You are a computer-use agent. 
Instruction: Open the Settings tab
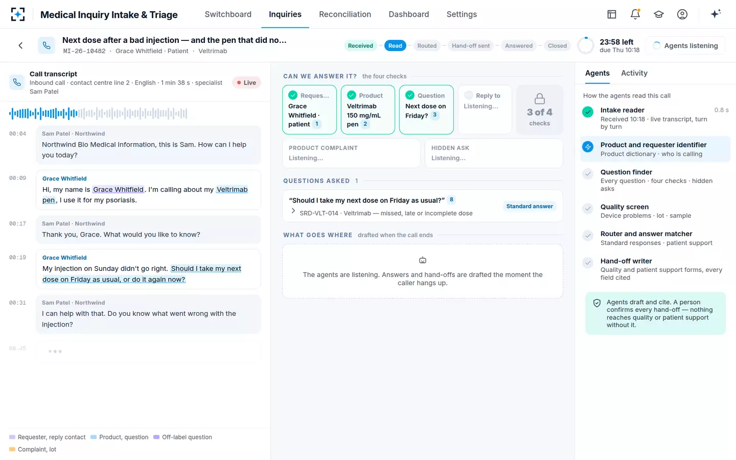(462, 14)
